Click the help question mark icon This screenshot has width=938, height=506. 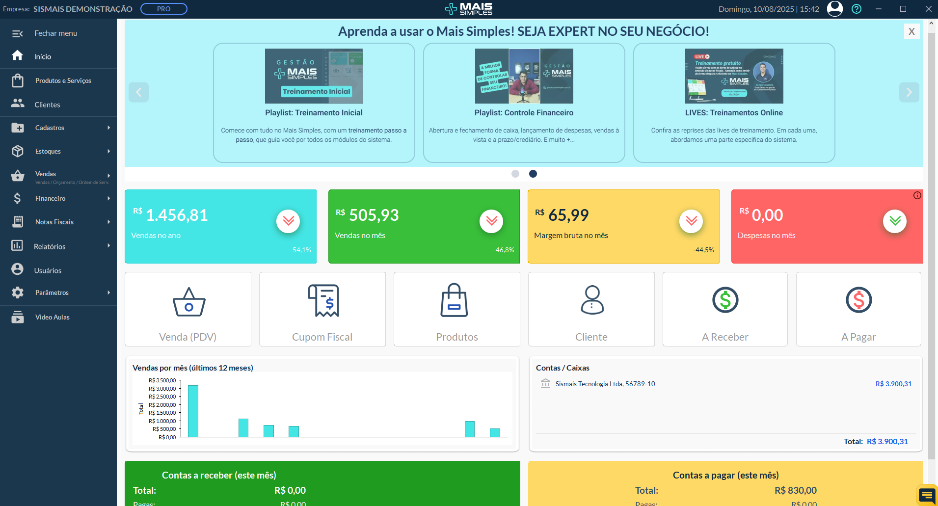857,9
